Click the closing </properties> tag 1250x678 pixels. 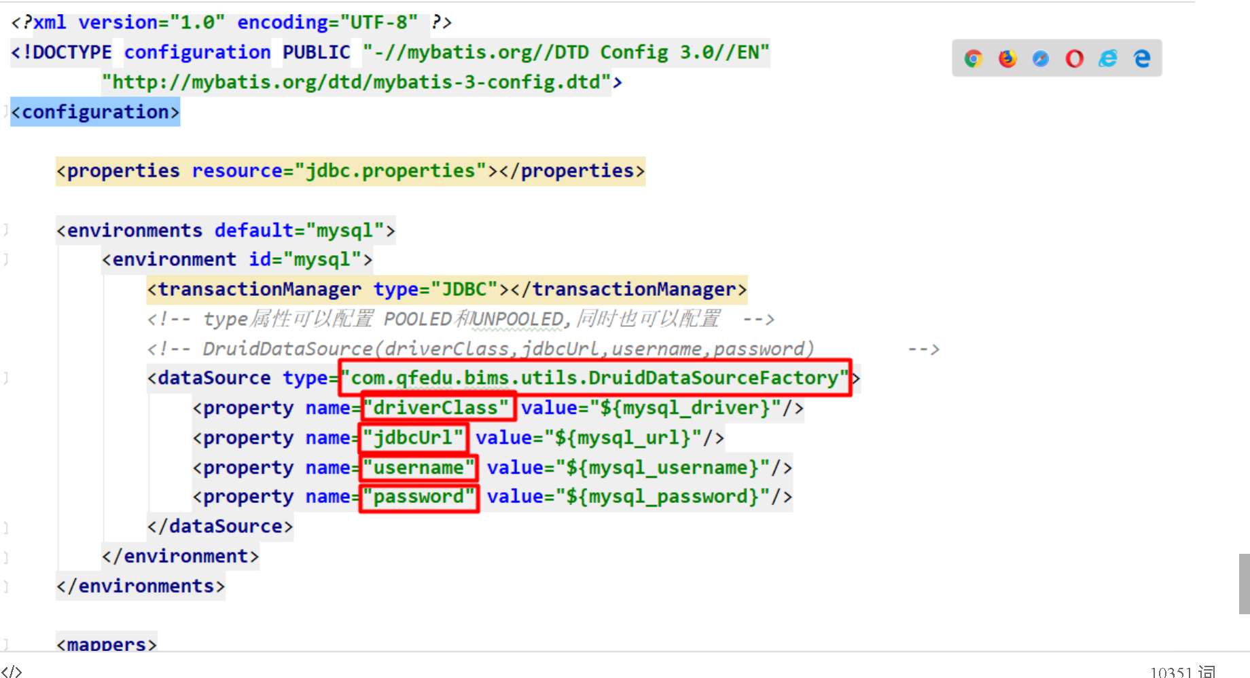[572, 171]
